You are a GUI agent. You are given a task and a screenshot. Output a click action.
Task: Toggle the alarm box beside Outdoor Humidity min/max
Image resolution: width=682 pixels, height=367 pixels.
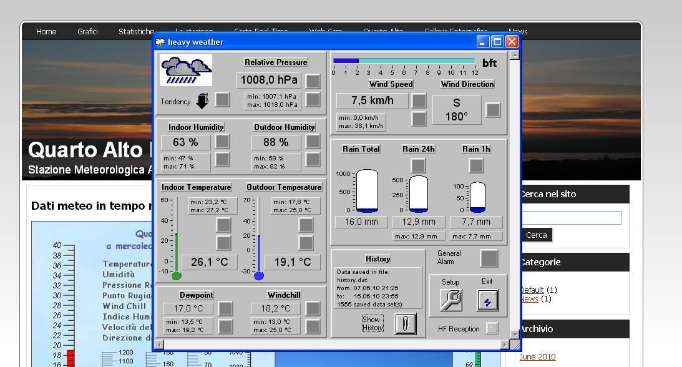click(313, 160)
